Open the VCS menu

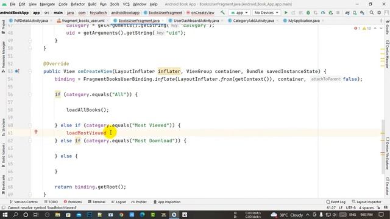[126, 4]
